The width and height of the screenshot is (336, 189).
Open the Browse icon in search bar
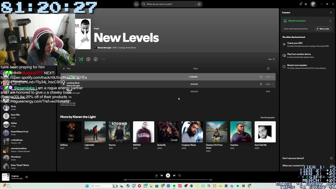(199, 4)
